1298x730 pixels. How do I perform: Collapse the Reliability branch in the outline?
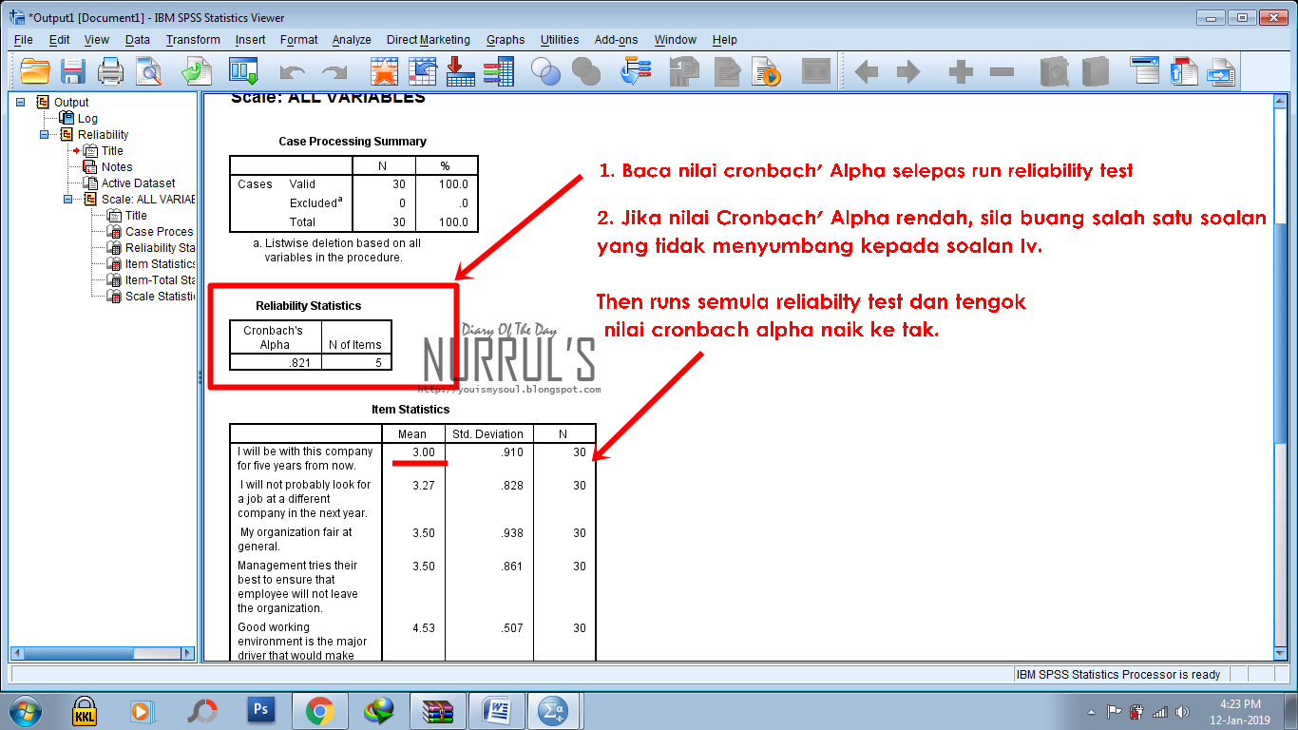pyautogui.click(x=43, y=134)
